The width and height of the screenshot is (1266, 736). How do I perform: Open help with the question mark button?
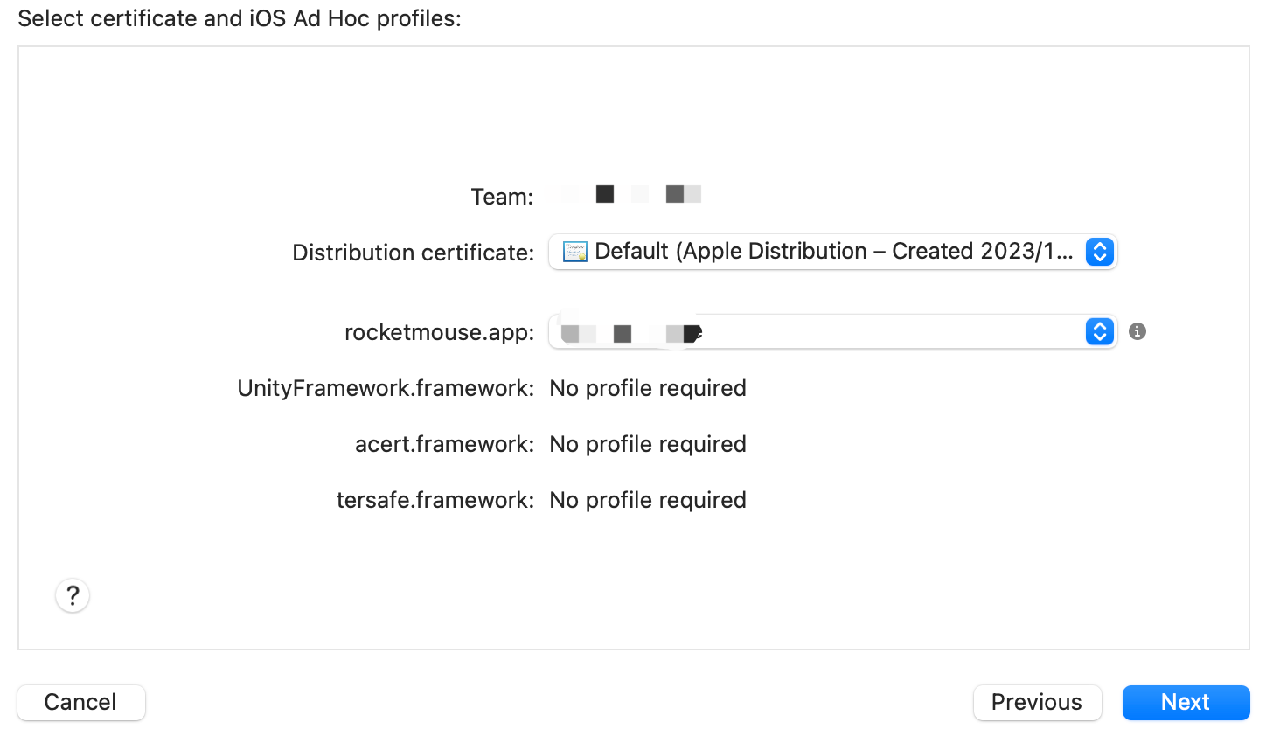pyautogui.click(x=73, y=595)
